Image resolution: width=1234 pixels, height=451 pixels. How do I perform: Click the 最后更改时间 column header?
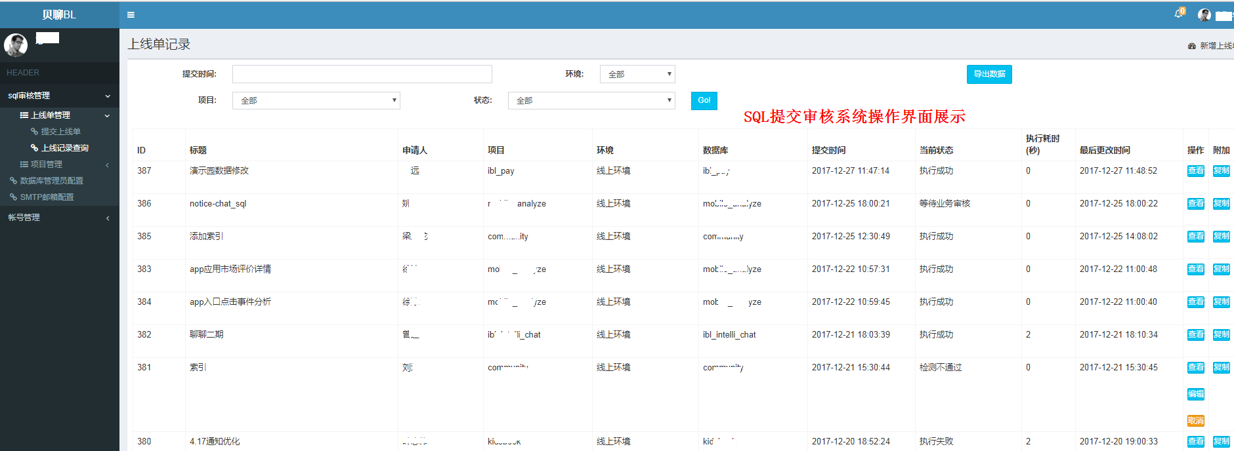point(1105,151)
